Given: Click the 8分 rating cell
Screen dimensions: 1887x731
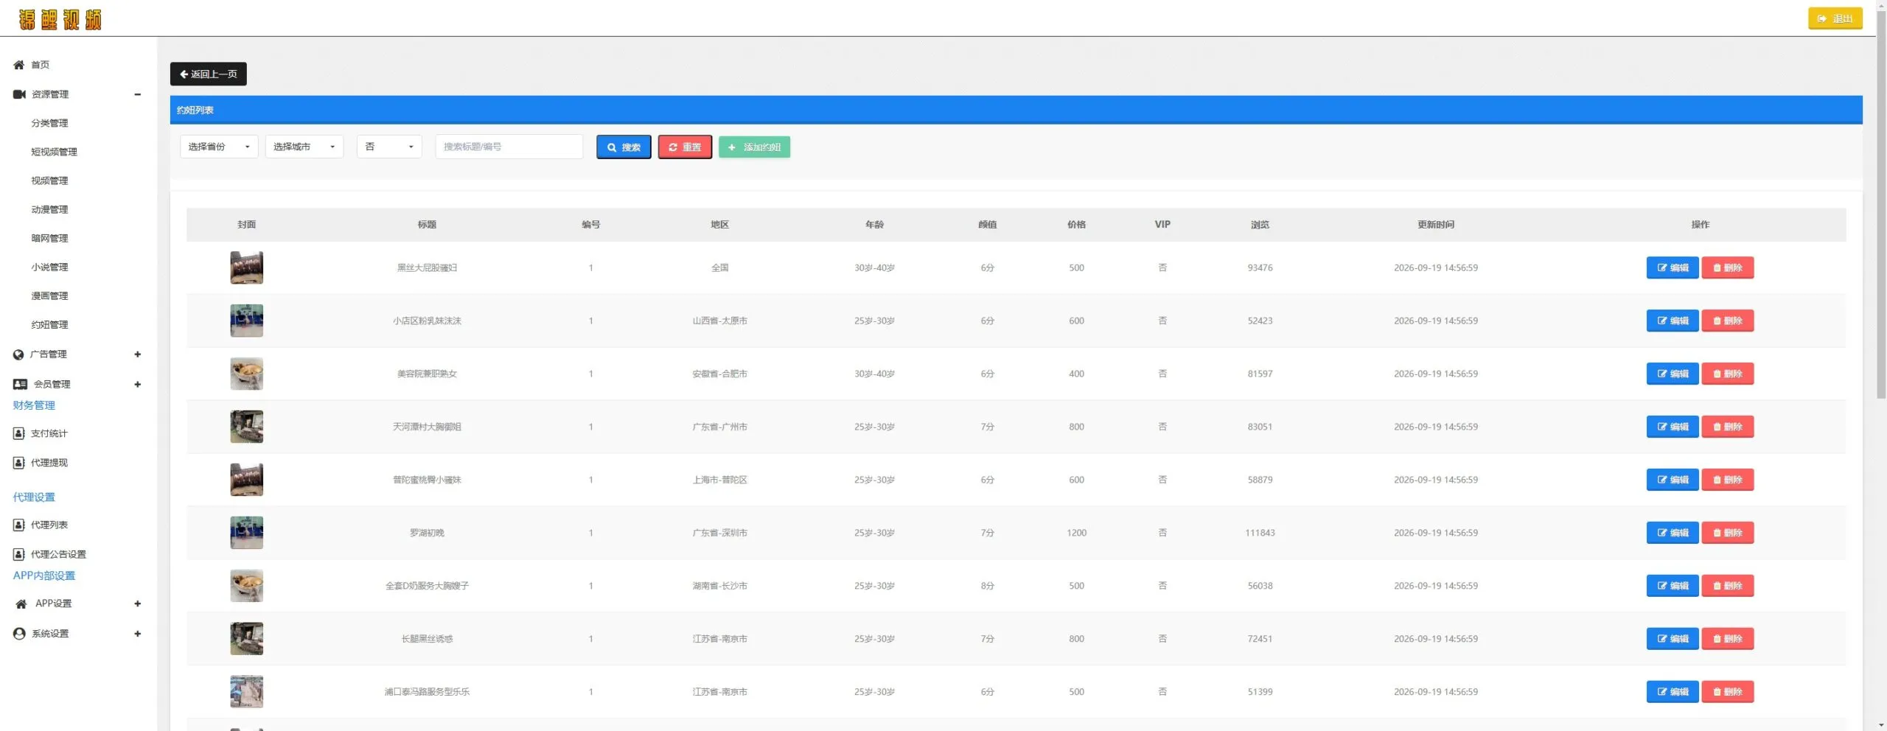Looking at the screenshot, I should pyautogui.click(x=987, y=586).
